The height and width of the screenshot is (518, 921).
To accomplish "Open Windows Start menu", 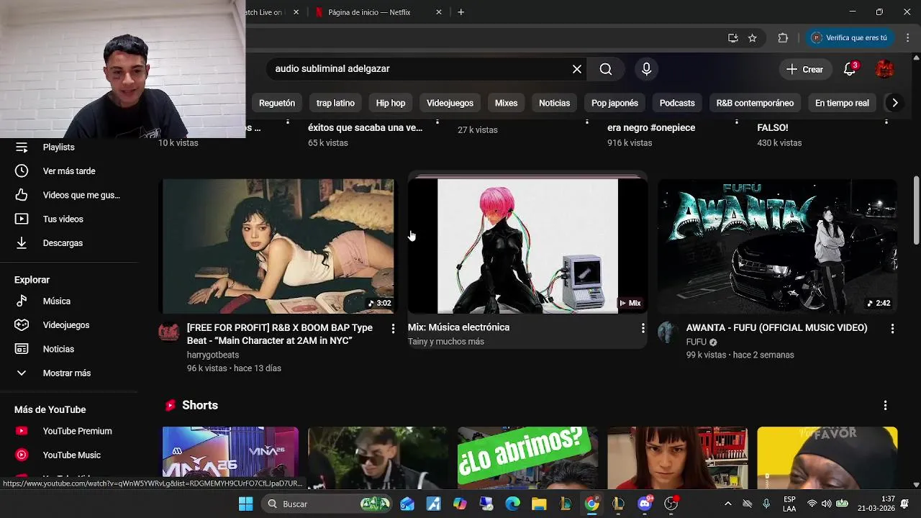I will (x=245, y=504).
